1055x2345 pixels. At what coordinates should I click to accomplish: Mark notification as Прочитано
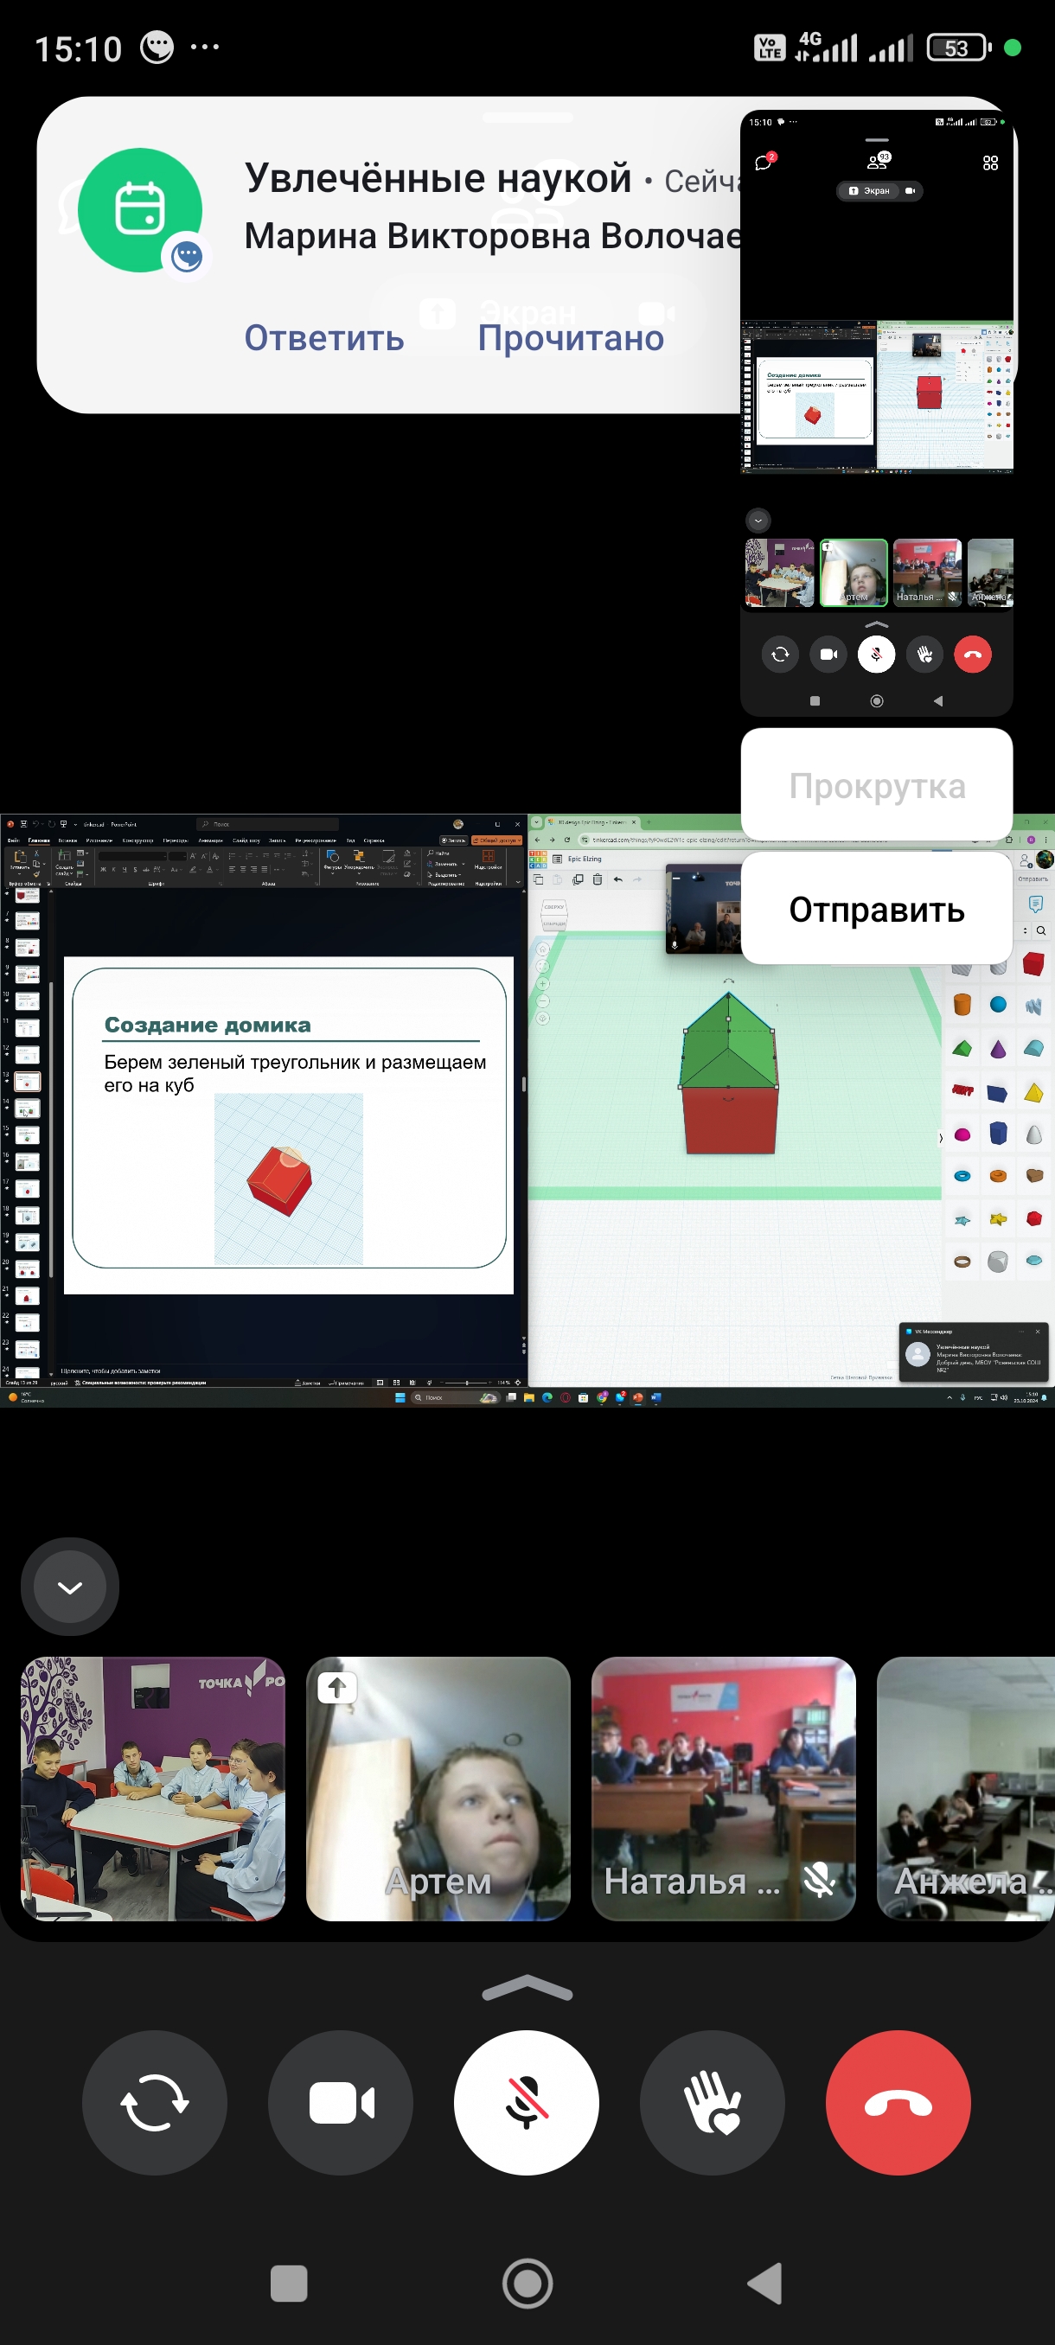571,338
